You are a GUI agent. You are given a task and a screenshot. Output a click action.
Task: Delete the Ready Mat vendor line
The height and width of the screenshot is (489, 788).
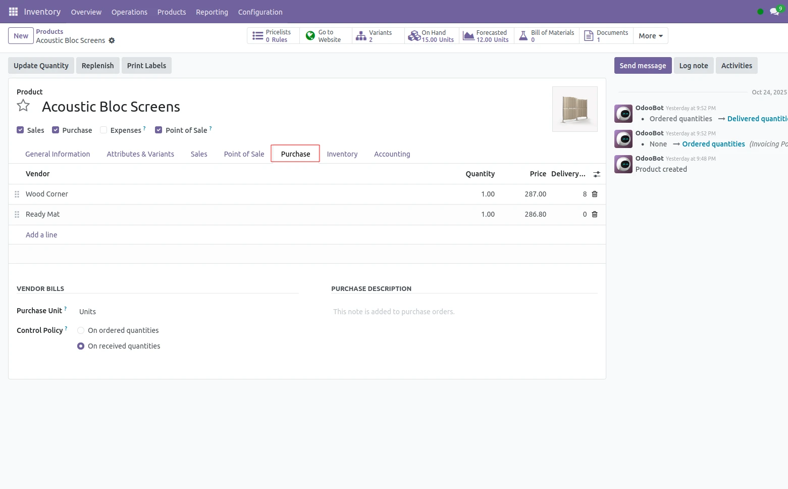tap(595, 214)
